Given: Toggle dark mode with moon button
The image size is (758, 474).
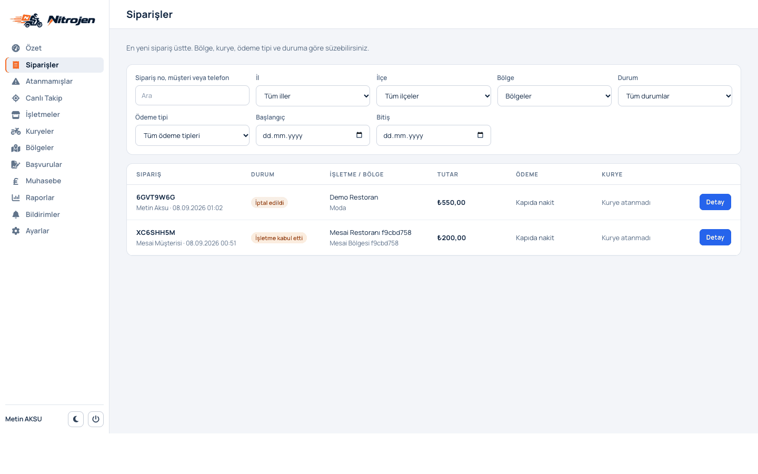Looking at the screenshot, I should point(76,419).
